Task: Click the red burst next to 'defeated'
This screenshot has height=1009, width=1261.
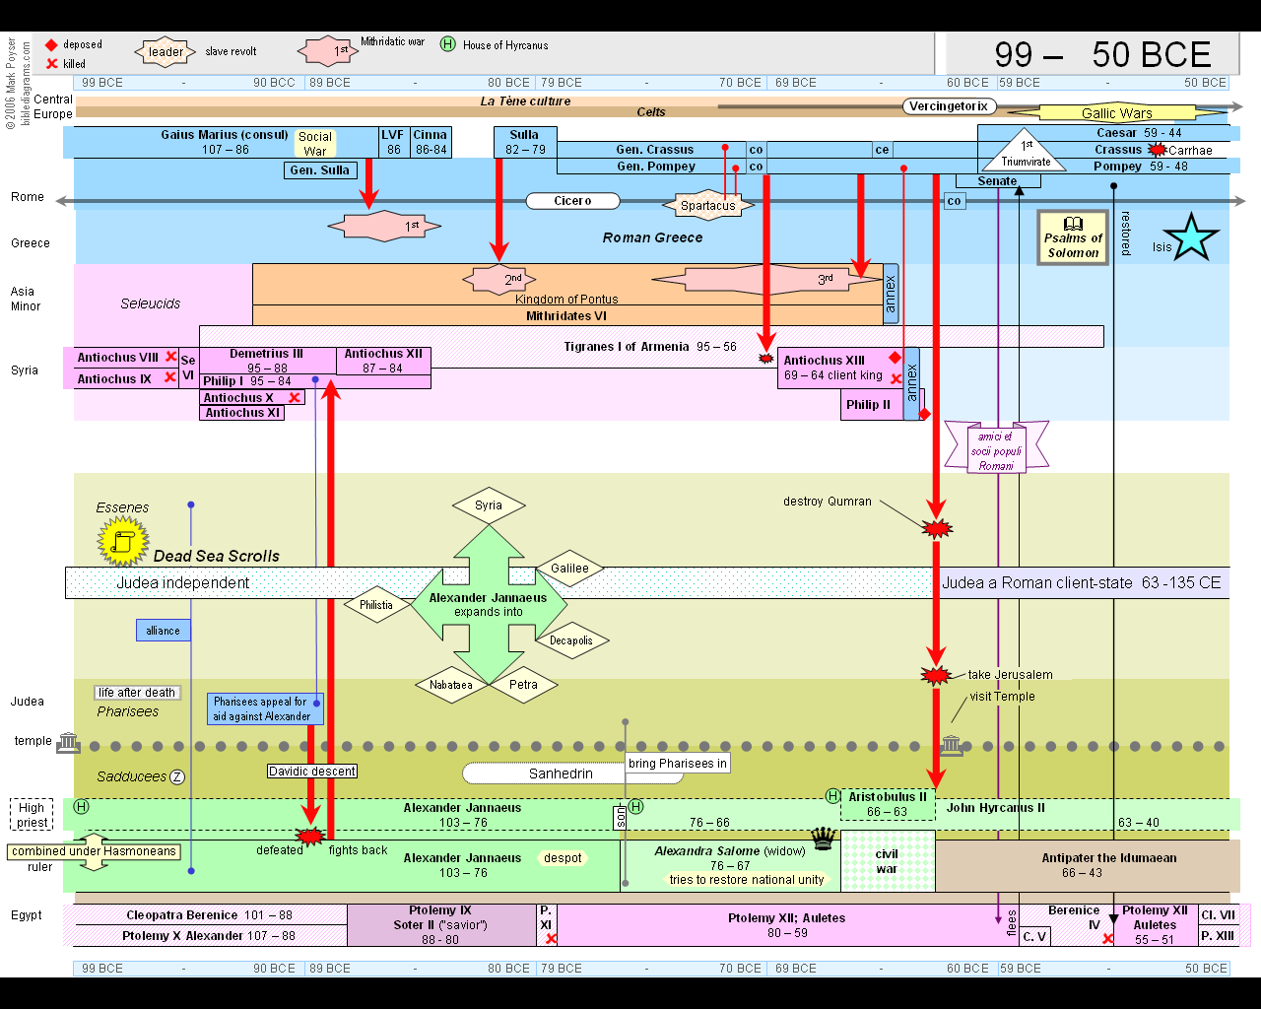Action: 310,837
